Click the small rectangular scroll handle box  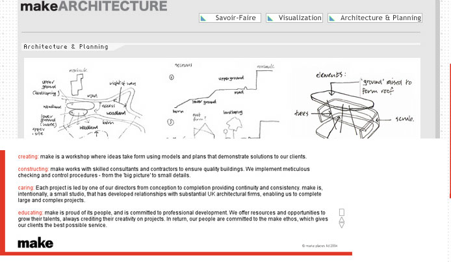point(342,212)
